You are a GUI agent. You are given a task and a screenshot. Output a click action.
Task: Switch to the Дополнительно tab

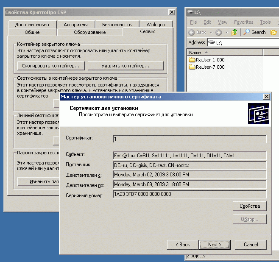pos(32,25)
